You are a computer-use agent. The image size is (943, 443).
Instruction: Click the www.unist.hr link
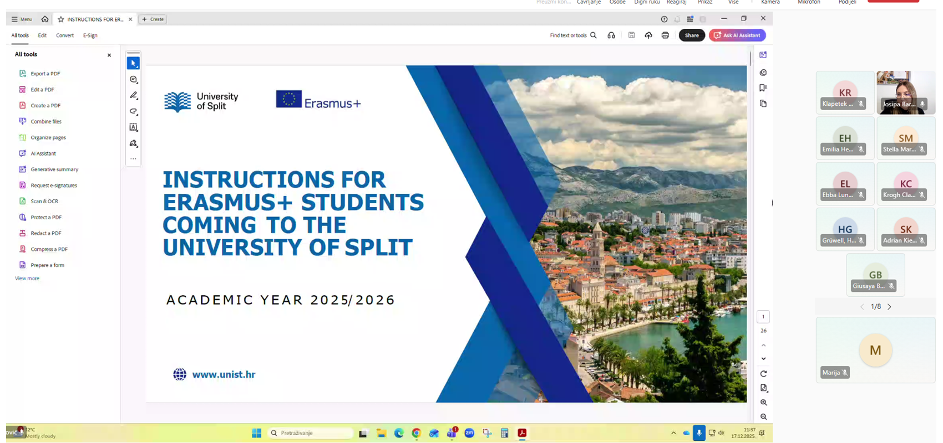pyautogui.click(x=224, y=374)
